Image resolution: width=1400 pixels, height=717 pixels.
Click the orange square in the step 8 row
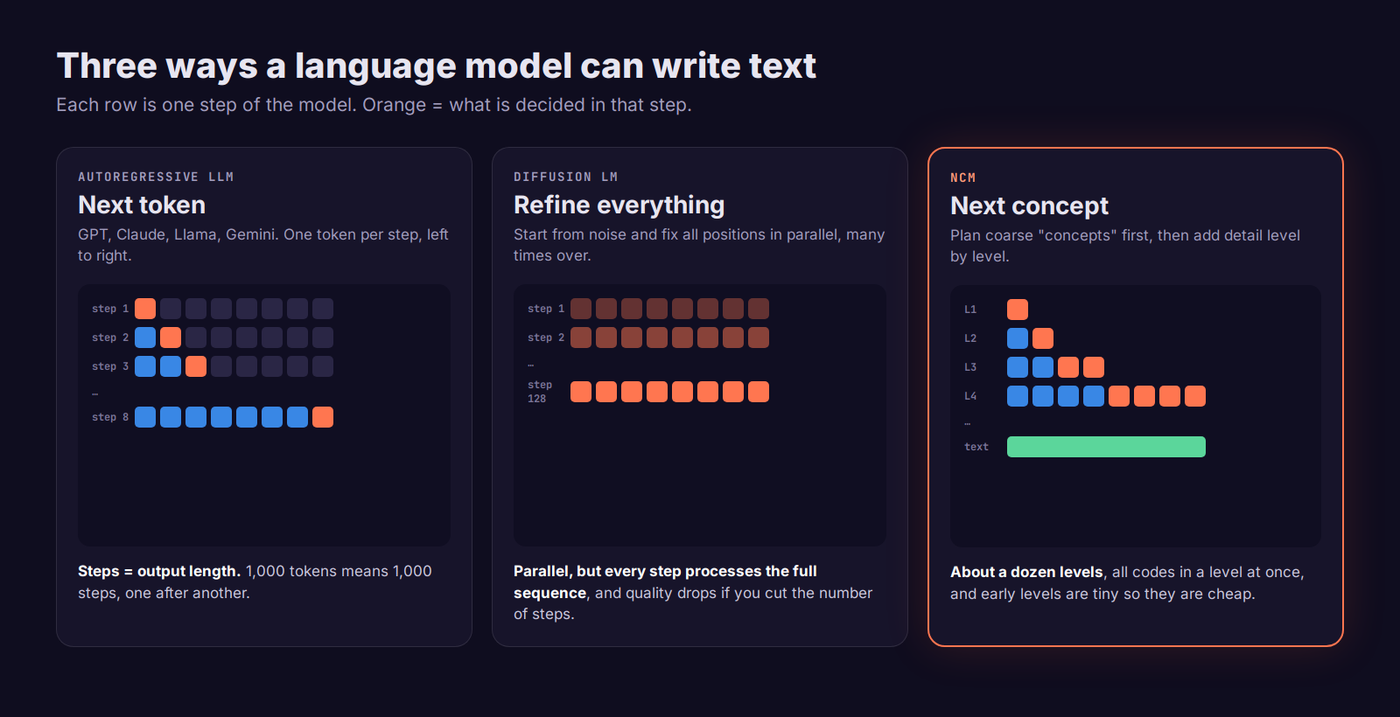323,417
